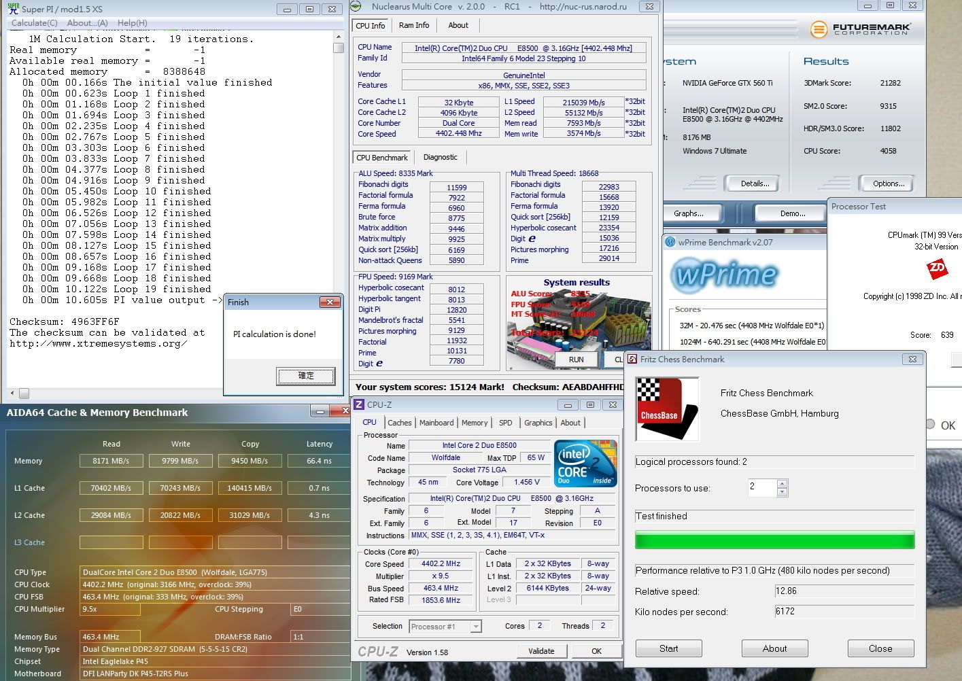Switch to the About tab in Nuclearus
The image size is (962, 681).
click(x=458, y=25)
